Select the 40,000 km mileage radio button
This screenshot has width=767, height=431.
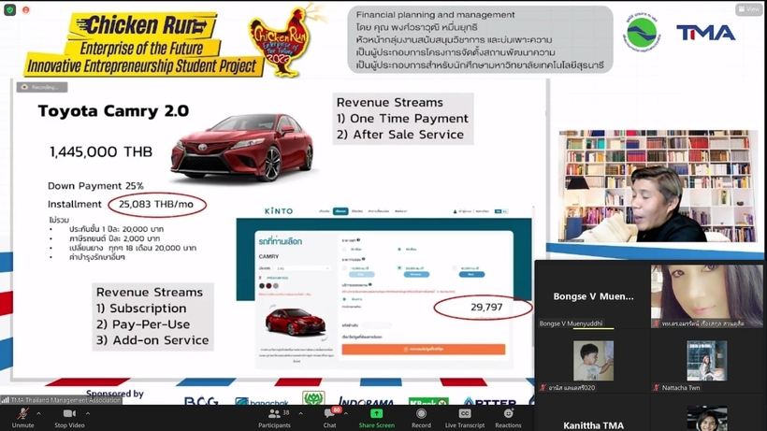pyautogui.click(x=455, y=268)
